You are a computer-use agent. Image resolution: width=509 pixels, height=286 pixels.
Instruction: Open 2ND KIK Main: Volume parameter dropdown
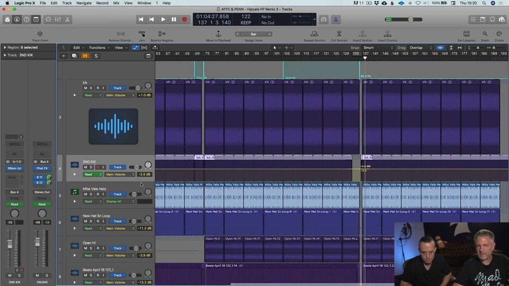coord(120,174)
